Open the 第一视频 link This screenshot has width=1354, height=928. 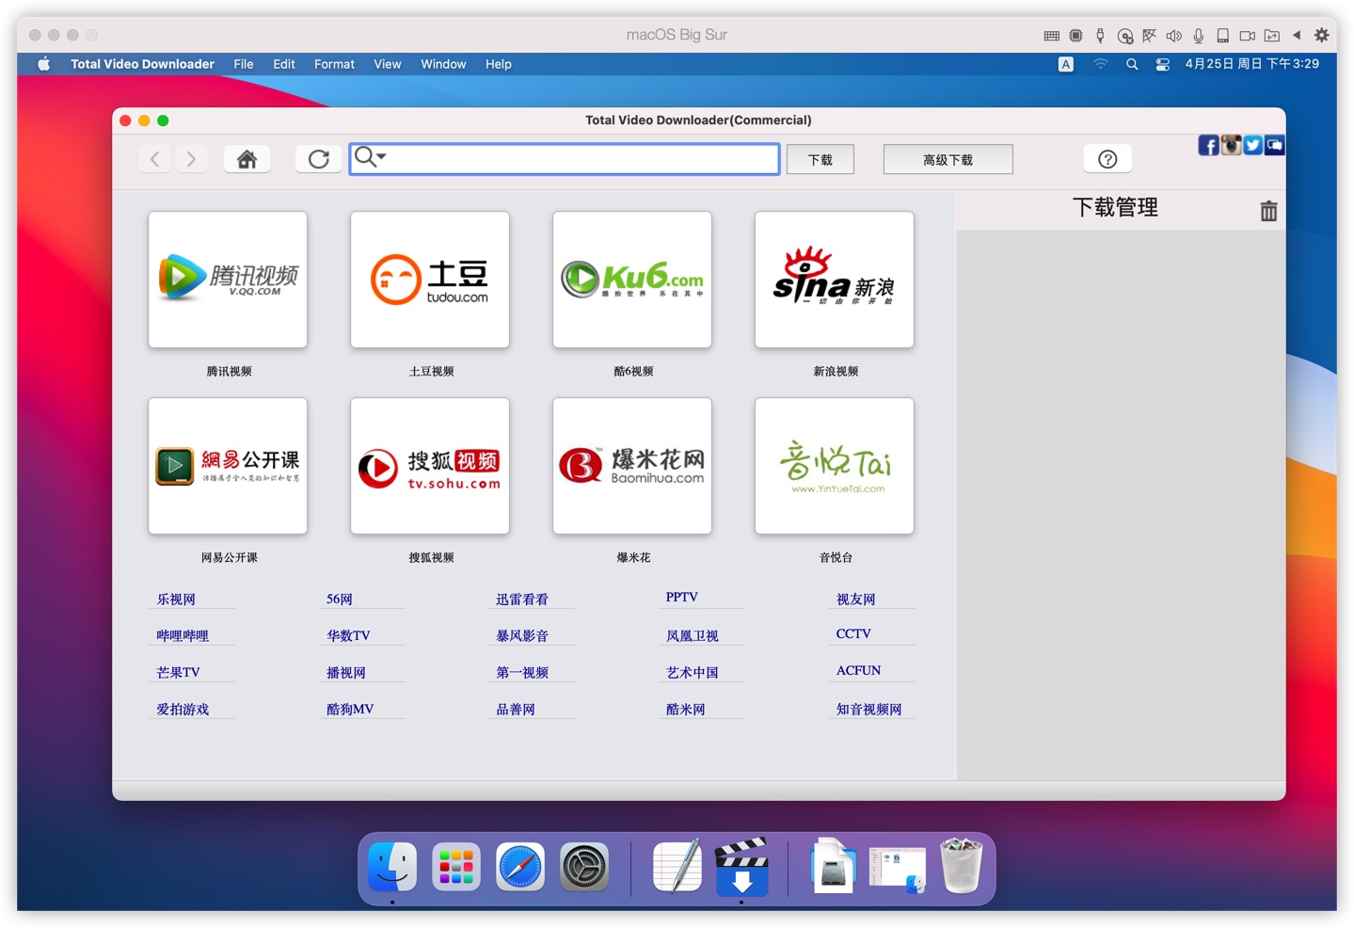522,673
